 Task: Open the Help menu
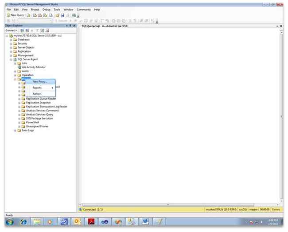tap(97, 9)
